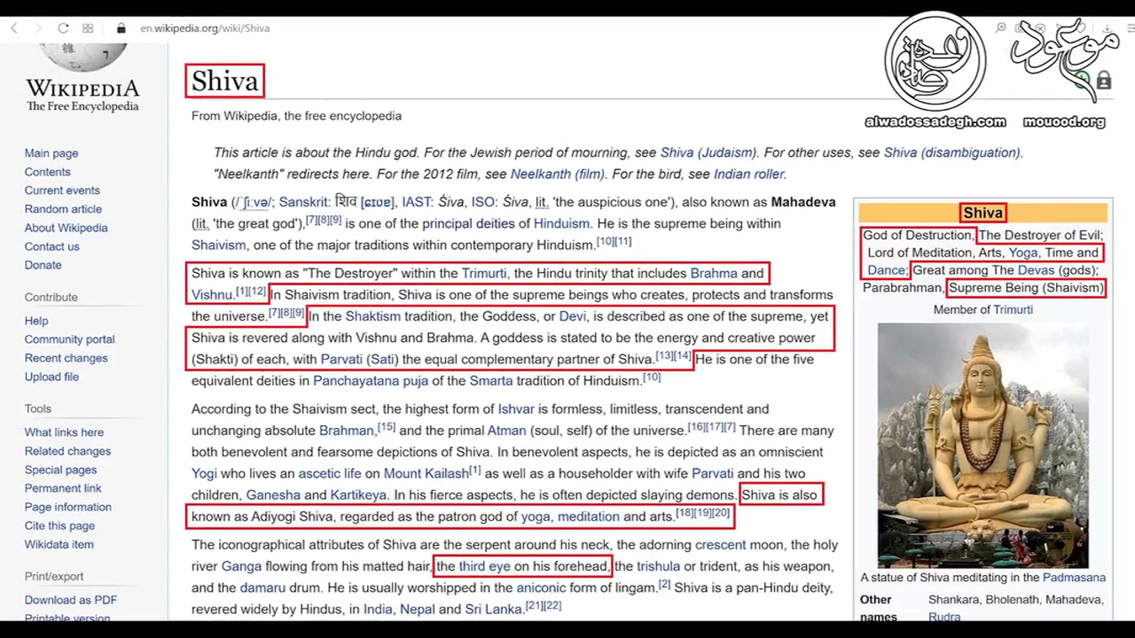Click the Ganesha link
The image size is (1135, 638).
pos(273,495)
